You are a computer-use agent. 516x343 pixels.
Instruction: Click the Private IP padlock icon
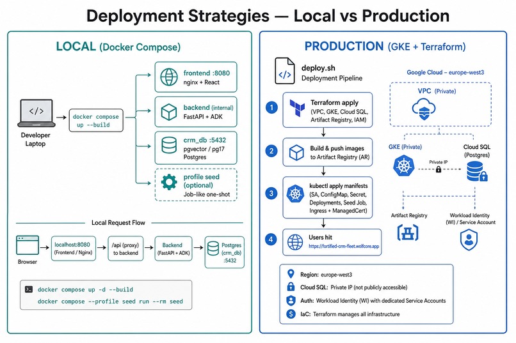pos(439,169)
